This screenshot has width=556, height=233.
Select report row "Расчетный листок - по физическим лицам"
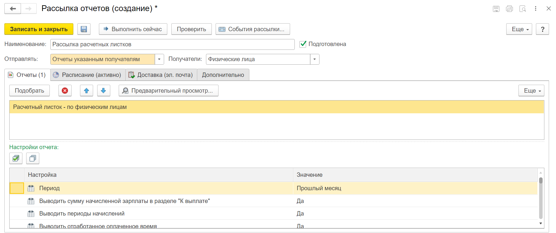click(277, 107)
